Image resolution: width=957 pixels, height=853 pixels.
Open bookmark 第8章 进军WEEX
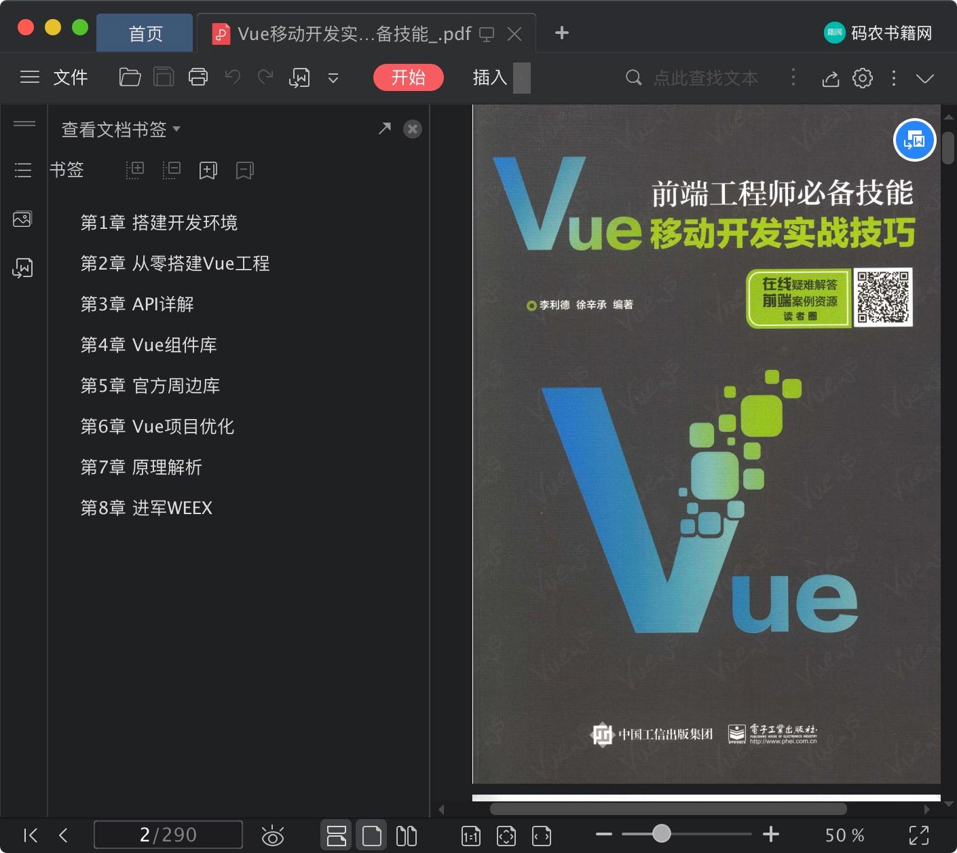(x=147, y=508)
